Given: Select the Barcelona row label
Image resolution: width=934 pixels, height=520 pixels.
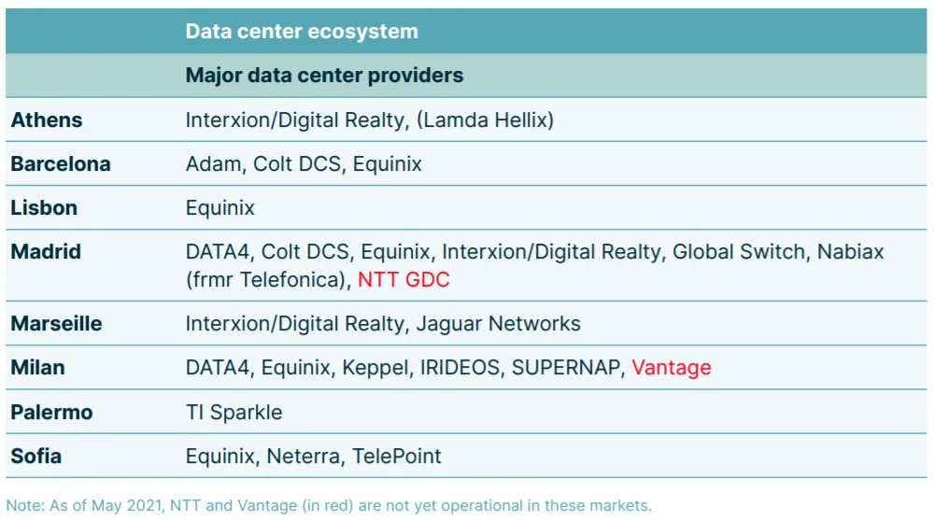Looking at the screenshot, I should pyautogui.click(x=61, y=163).
